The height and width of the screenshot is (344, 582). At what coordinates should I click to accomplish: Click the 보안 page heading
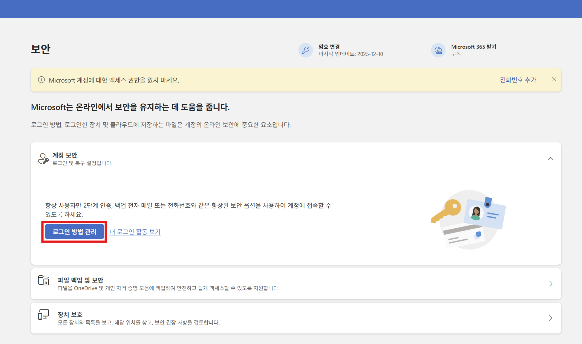41,49
